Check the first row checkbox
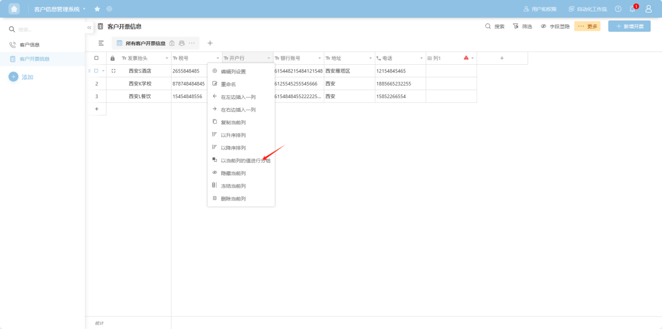 (x=96, y=70)
